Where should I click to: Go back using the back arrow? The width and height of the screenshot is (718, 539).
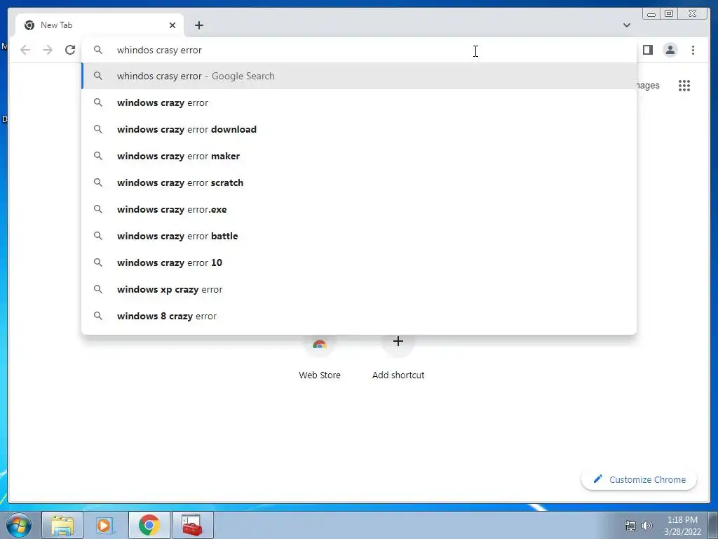(x=25, y=50)
